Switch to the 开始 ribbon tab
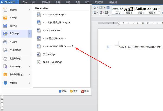This screenshot has height=111, width=163. pyautogui.click(x=25, y=2)
